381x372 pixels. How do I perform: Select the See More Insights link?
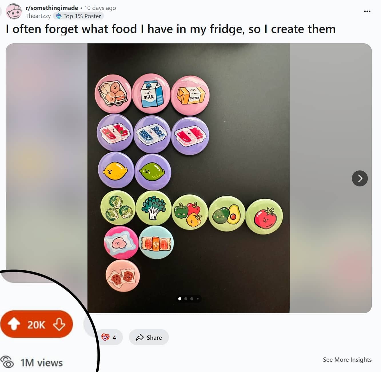coord(347,360)
